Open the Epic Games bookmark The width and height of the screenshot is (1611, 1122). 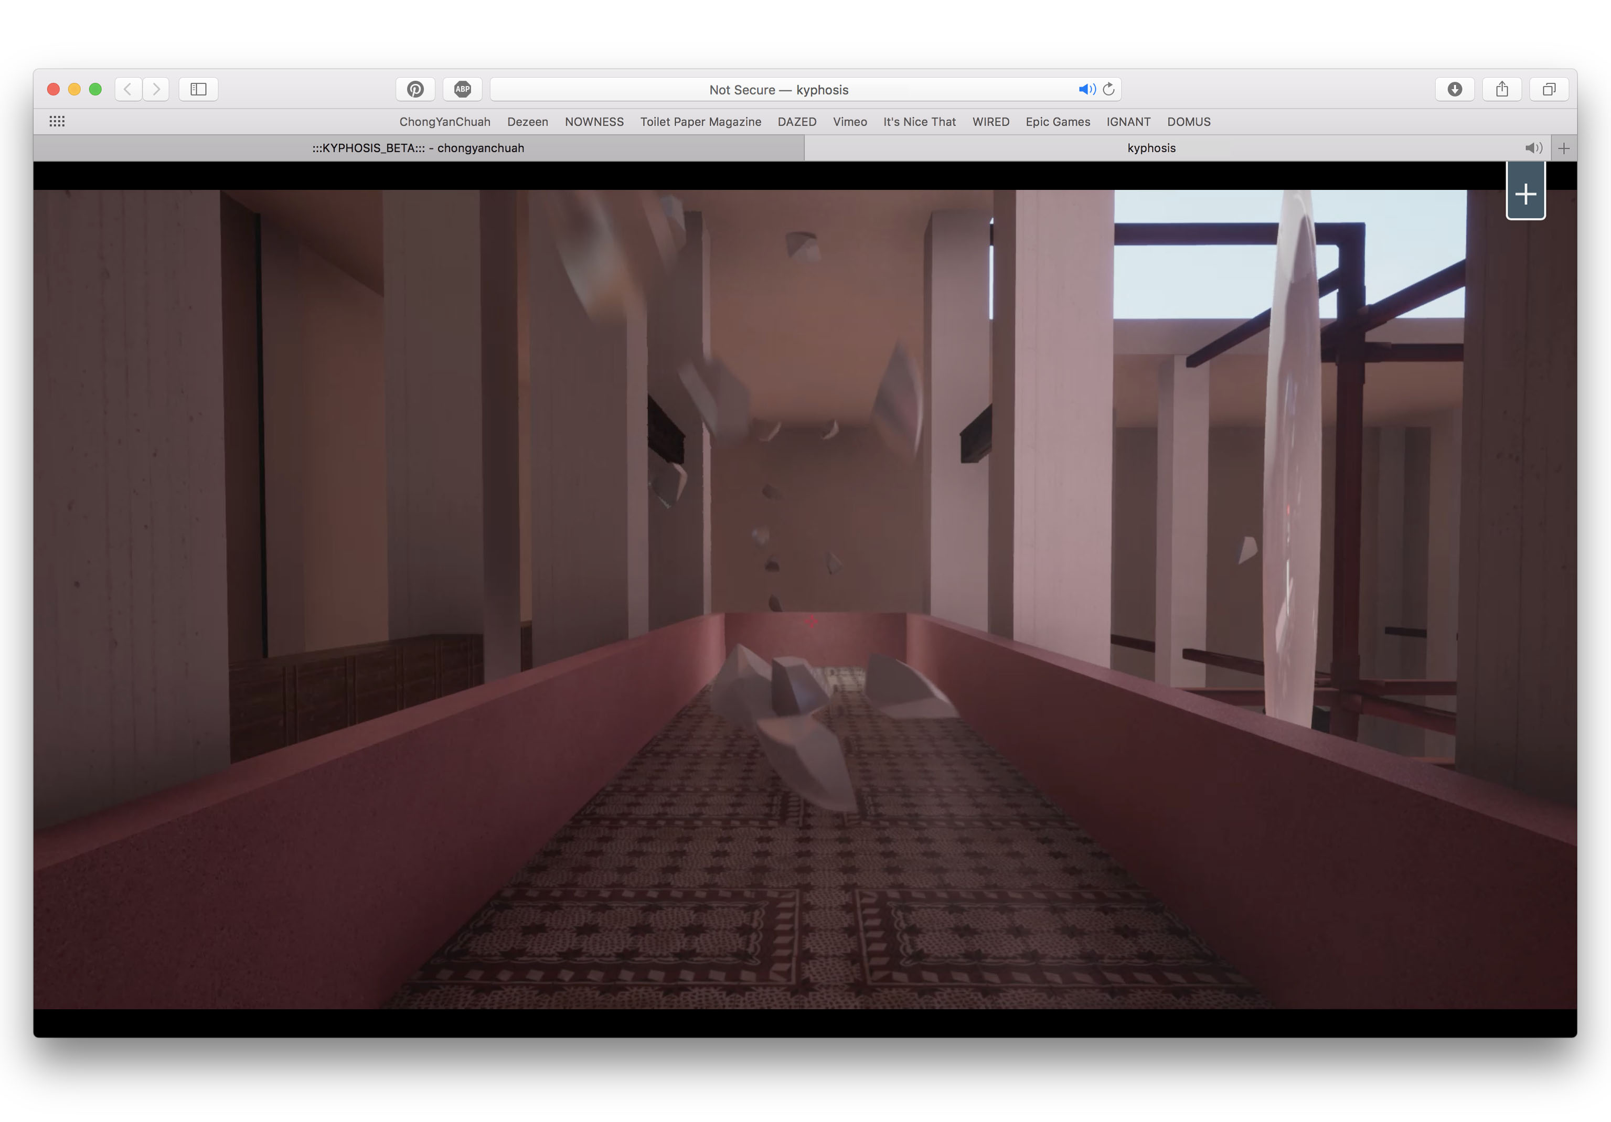point(1058,121)
